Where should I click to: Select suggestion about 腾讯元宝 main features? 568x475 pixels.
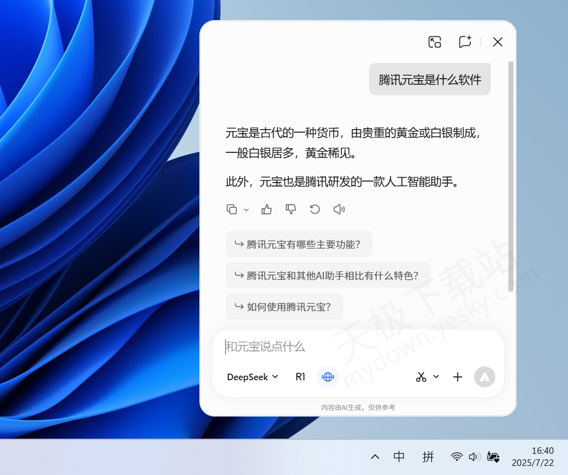coord(299,245)
